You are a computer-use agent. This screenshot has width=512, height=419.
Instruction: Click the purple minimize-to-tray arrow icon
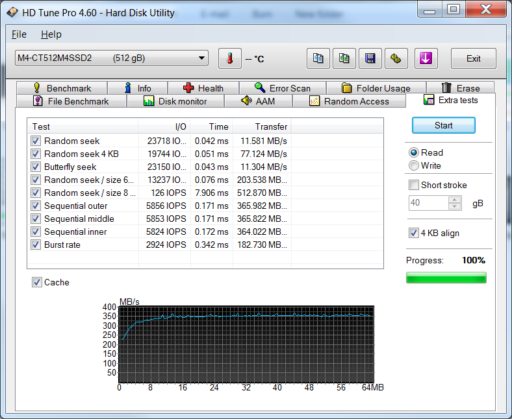click(426, 58)
